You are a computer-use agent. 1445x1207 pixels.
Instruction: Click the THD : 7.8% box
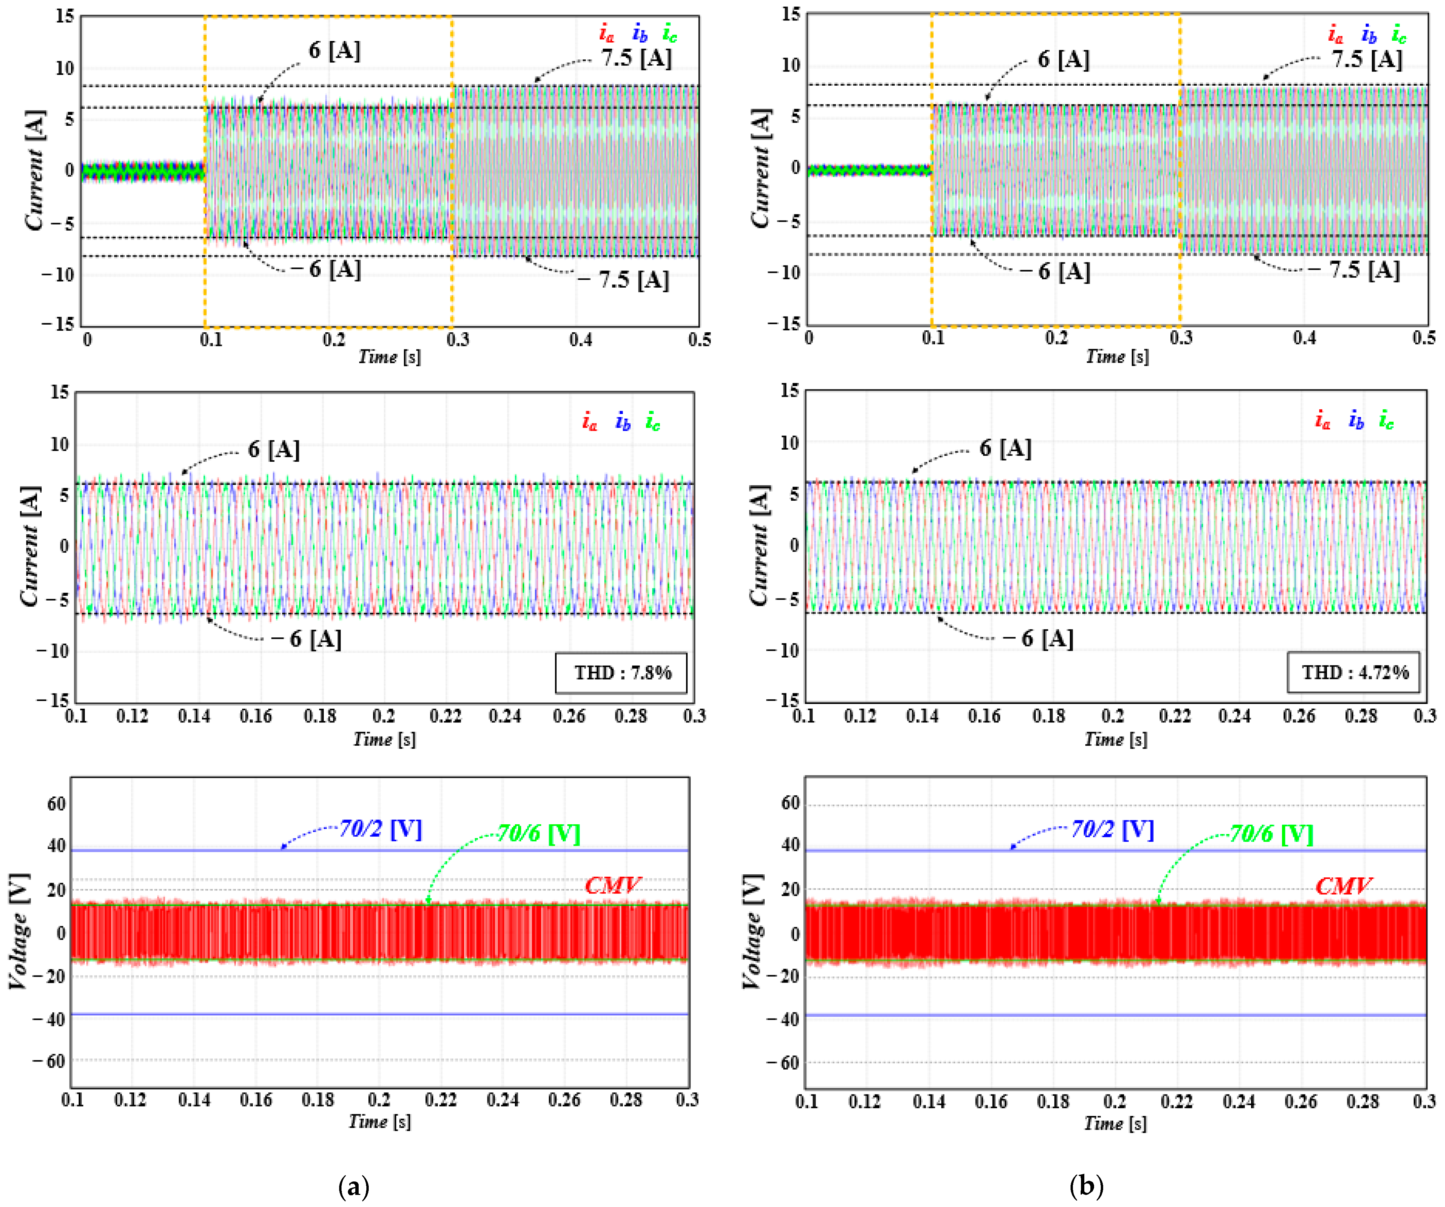coord(622,672)
